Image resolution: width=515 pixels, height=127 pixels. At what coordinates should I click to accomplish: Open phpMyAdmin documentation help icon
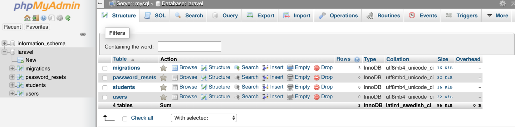click(x=43, y=18)
